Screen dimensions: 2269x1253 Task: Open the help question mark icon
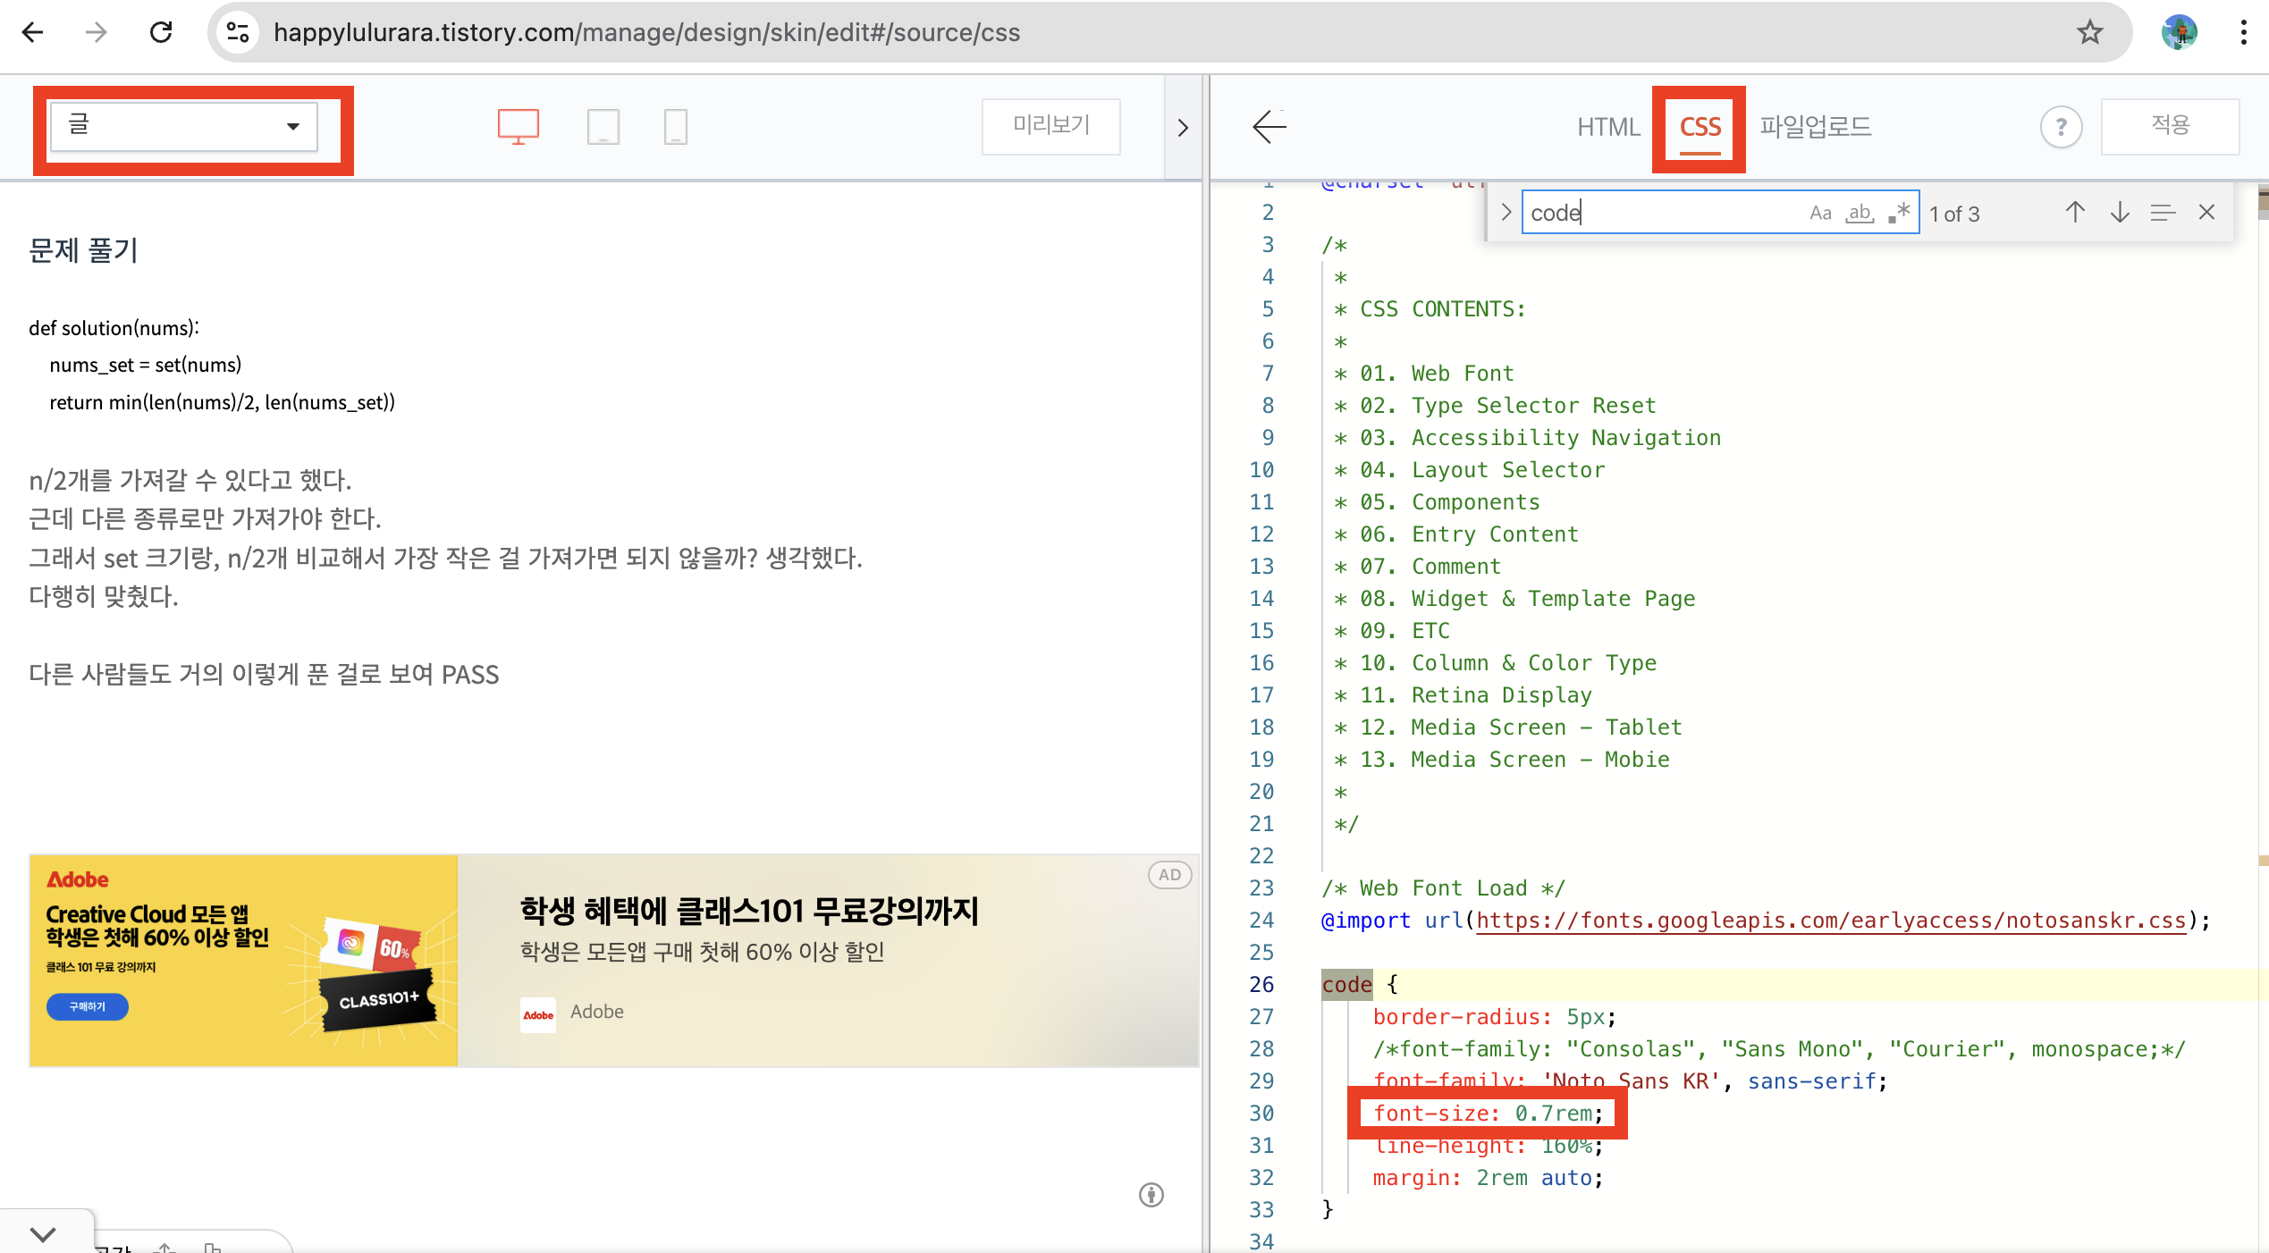pos(2061,127)
